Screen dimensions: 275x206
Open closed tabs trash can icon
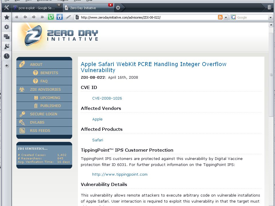click(x=269, y=7)
